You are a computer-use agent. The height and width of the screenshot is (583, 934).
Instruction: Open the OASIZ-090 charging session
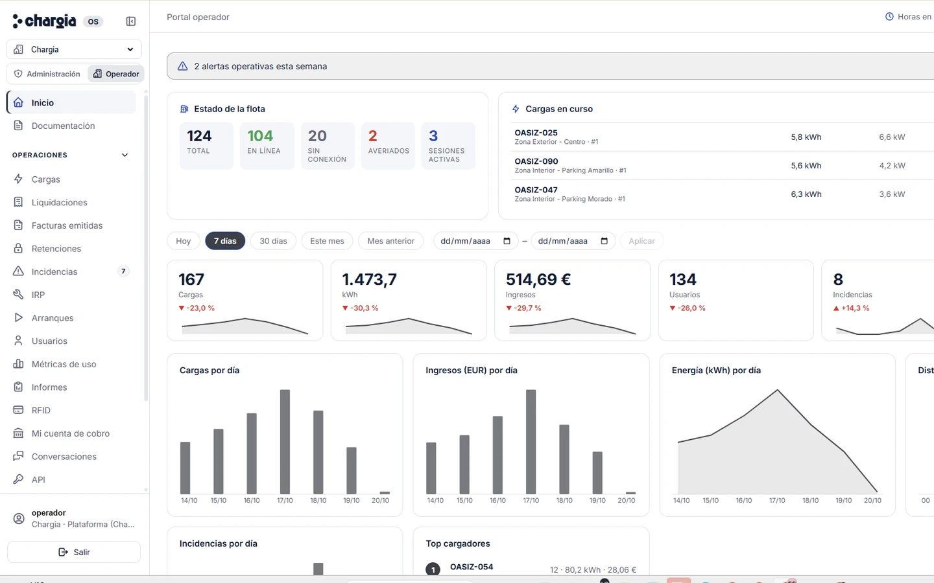pyautogui.click(x=723, y=166)
